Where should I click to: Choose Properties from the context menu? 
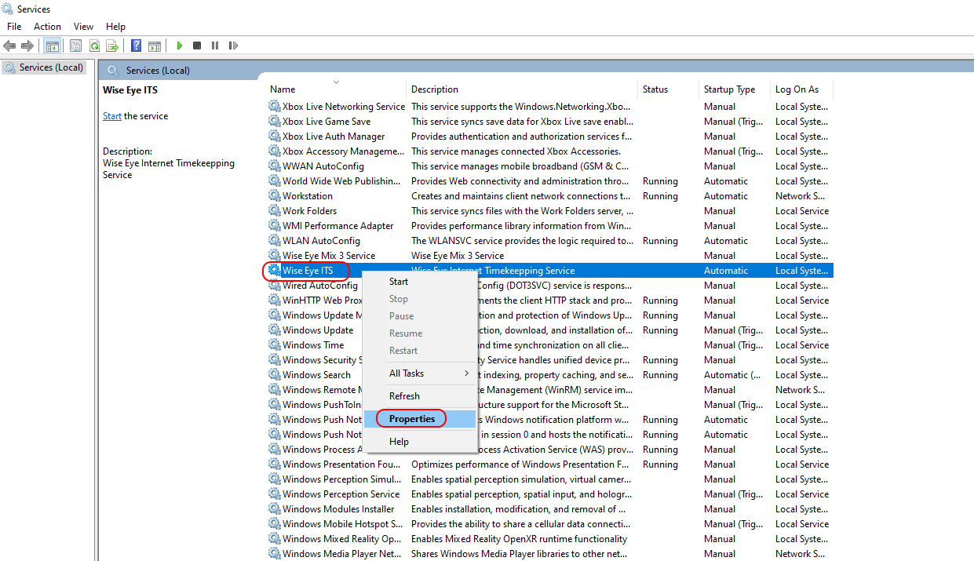(412, 419)
